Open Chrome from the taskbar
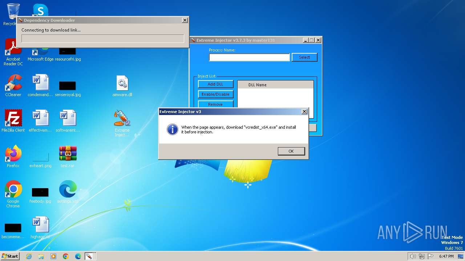 point(66,256)
